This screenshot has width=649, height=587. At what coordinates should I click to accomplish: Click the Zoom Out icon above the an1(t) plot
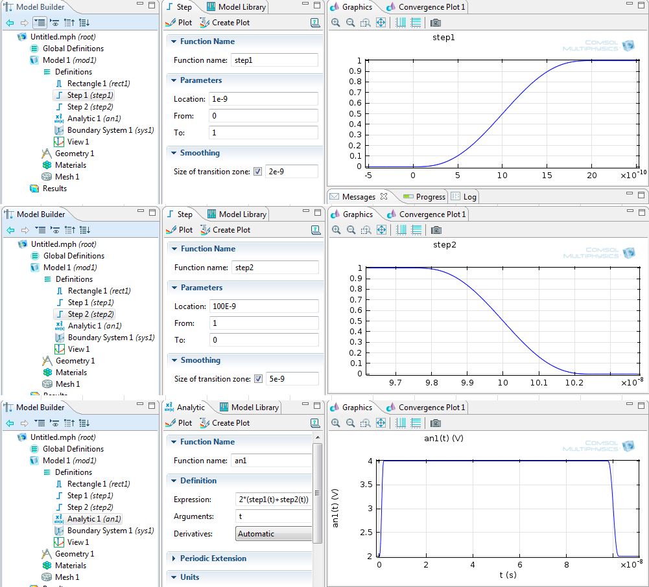[x=350, y=423]
